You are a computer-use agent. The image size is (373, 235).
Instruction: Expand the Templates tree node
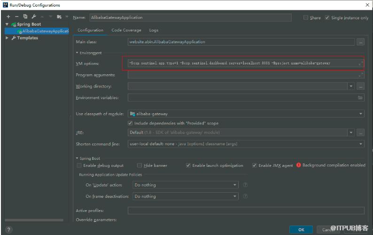(x=7, y=38)
